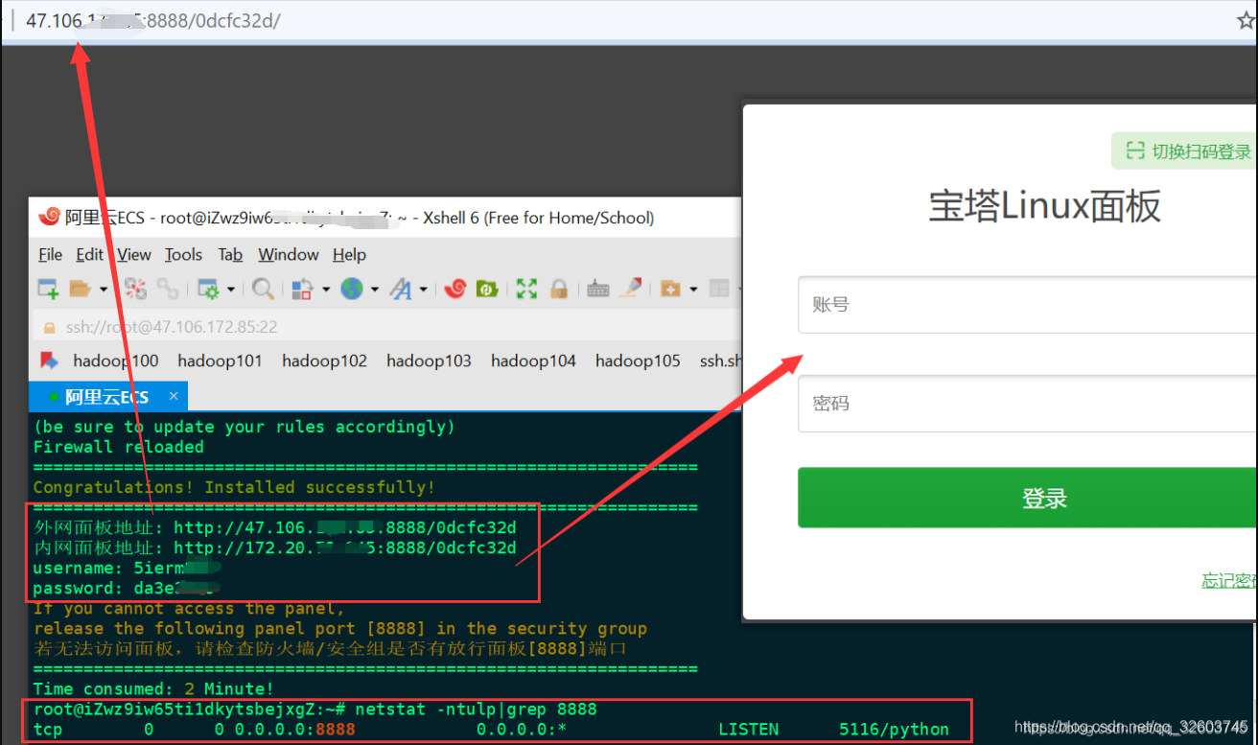Click the padlock Lock Screen icon
The width and height of the screenshot is (1258, 745).
pyautogui.click(x=559, y=288)
